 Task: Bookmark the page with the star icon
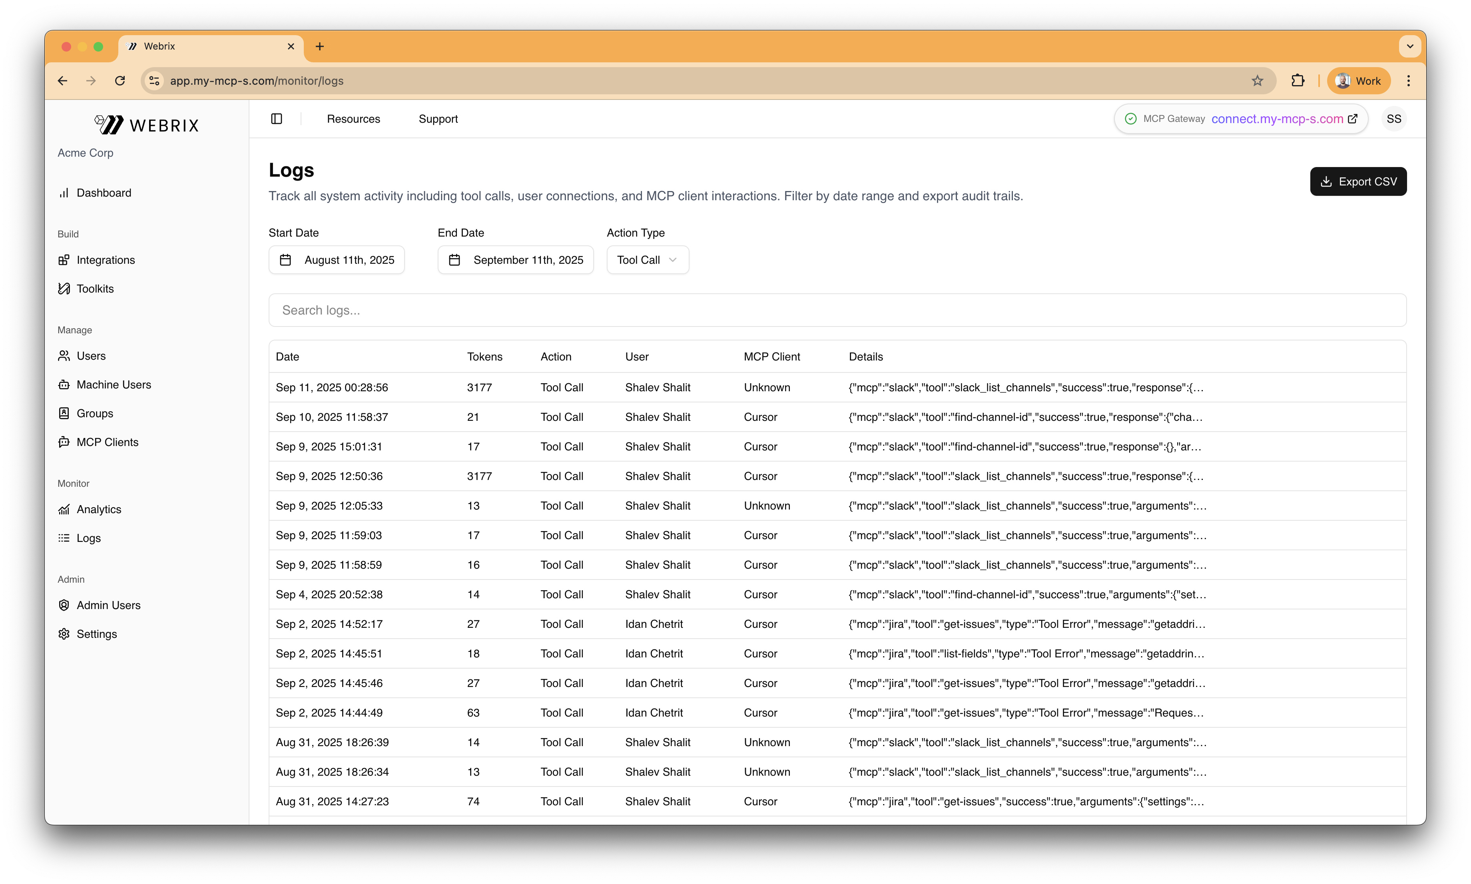click(x=1257, y=81)
